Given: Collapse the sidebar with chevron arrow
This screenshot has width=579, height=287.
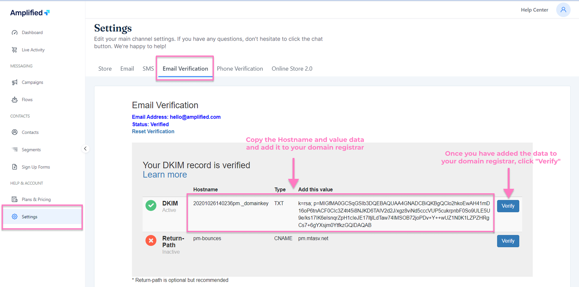Looking at the screenshot, I should coord(85,149).
